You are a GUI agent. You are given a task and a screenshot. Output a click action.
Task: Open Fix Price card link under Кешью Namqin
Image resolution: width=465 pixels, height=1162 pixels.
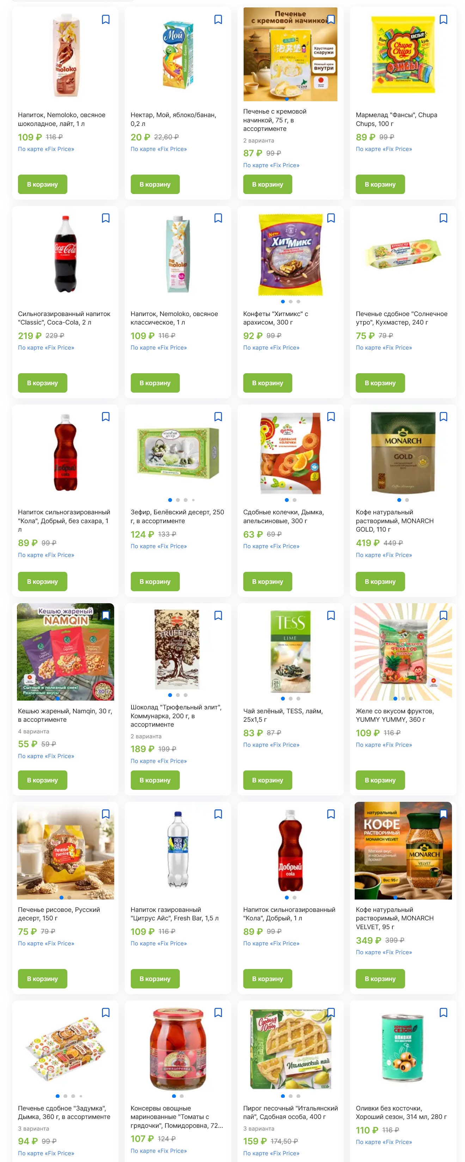[x=46, y=756]
